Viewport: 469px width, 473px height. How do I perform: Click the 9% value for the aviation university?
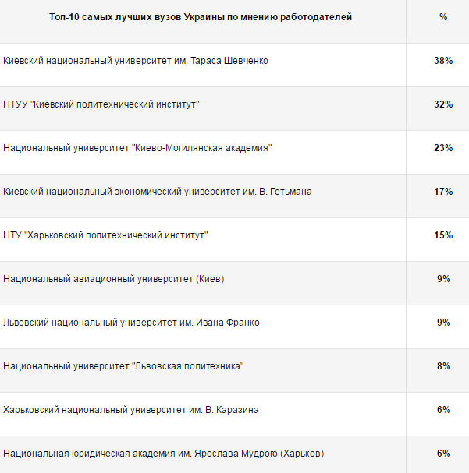pos(443,279)
